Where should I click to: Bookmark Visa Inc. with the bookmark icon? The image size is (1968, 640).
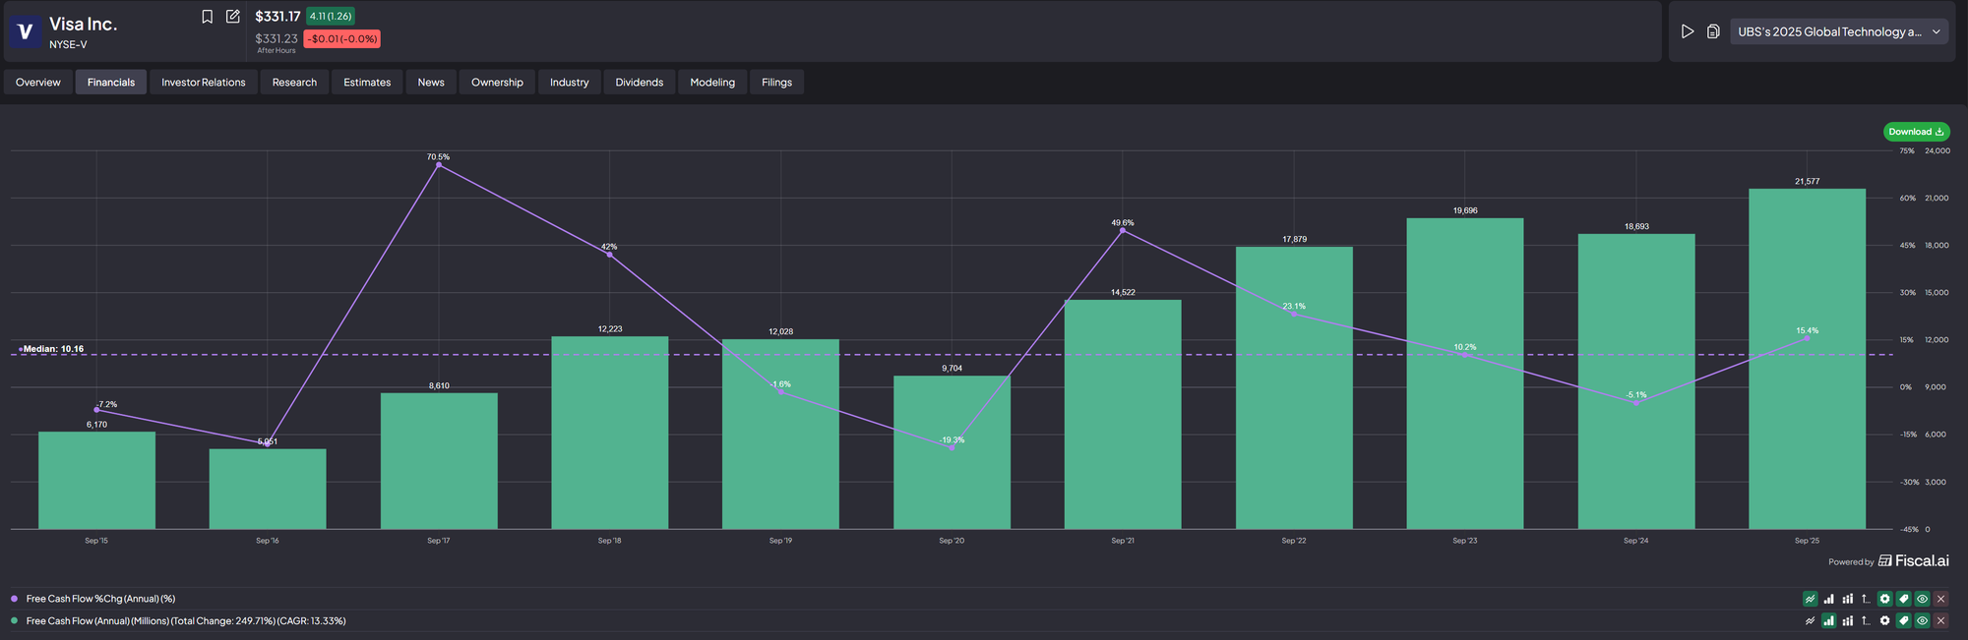tap(207, 17)
